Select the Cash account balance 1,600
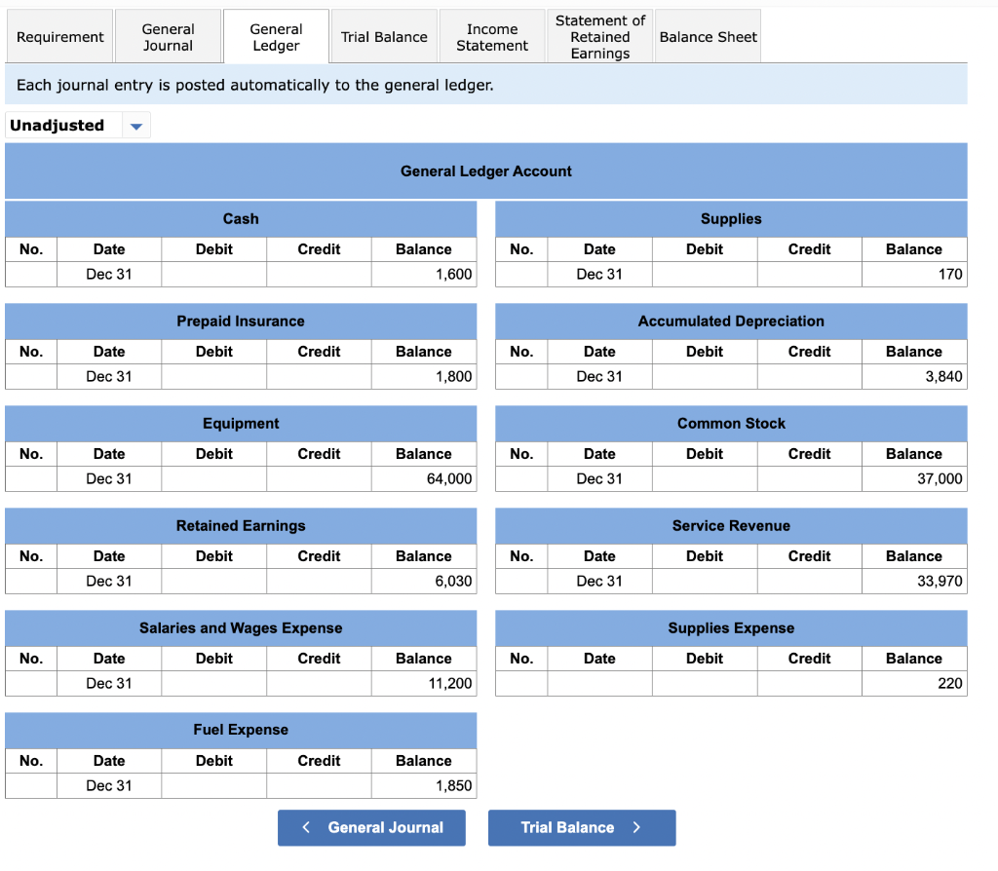998x871 pixels. [424, 274]
